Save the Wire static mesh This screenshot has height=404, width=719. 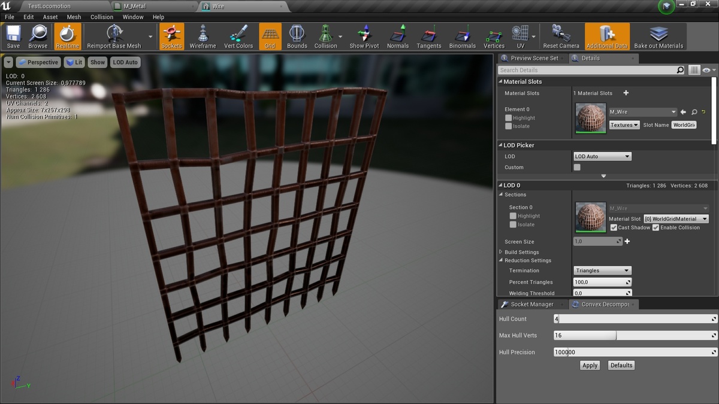point(13,37)
